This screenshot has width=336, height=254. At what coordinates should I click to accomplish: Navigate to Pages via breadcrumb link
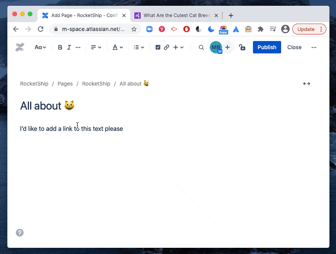[x=65, y=83]
